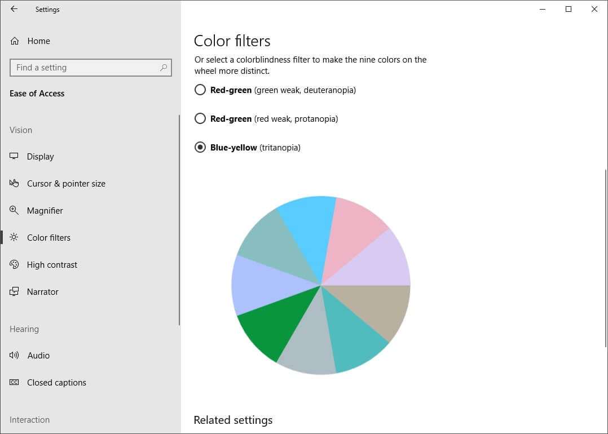
Task: Select Red-green (green weak, deuteranopia) filter
Action: click(200, 90)
